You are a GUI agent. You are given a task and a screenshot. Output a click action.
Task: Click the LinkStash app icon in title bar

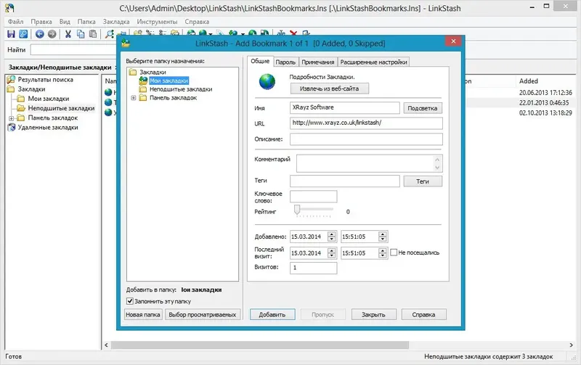click(x=9, y=8)
